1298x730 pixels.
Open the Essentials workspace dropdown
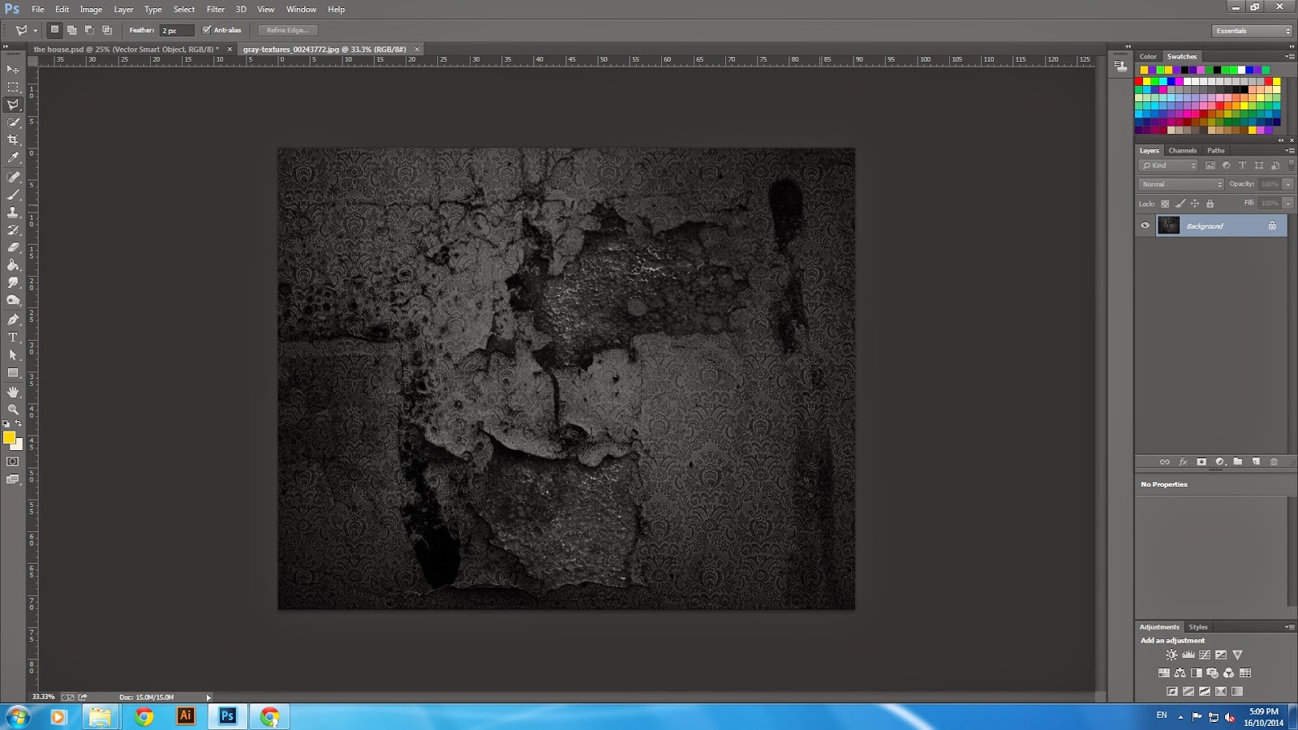[x=1253, y=31]
